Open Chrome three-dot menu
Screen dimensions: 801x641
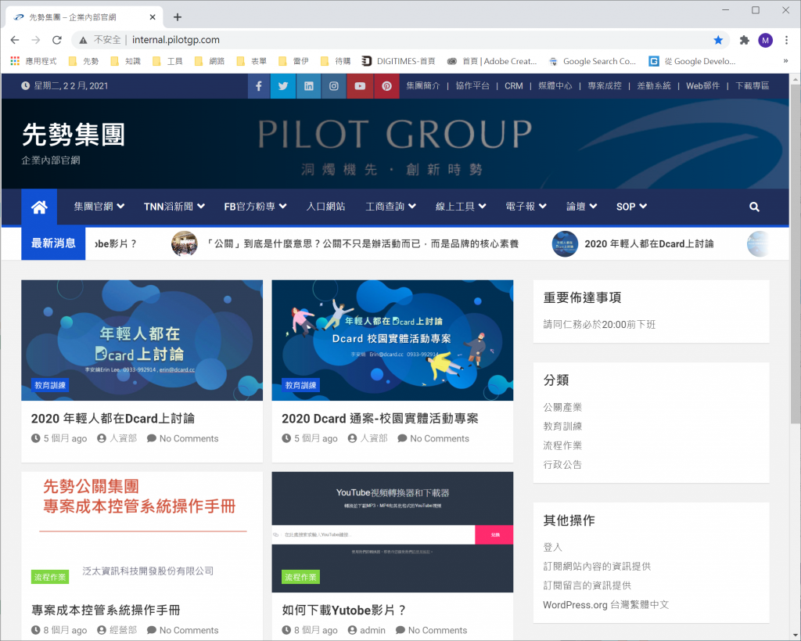(787, 40)
